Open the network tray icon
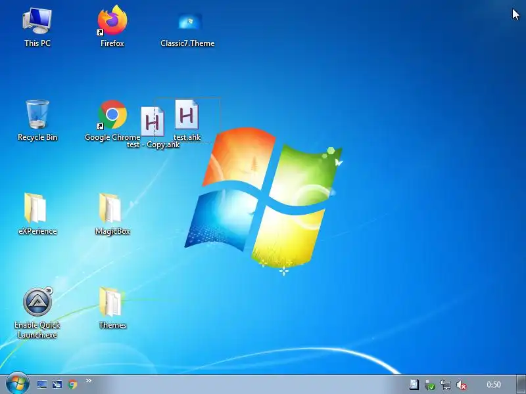 [446, 385]
